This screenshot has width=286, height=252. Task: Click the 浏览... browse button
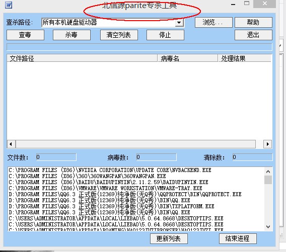[213, 23]
